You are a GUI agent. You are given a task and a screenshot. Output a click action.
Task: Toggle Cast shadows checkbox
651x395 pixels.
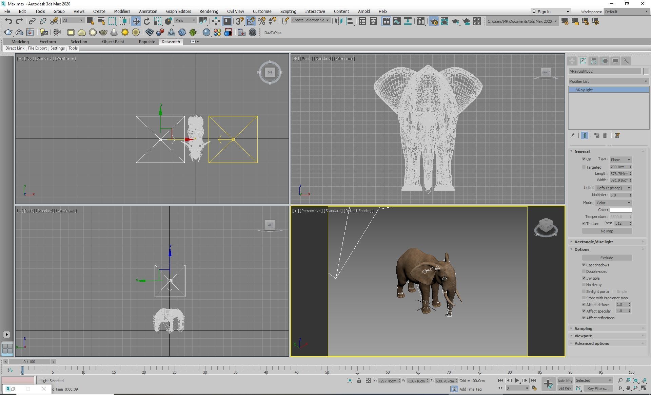[x=584, y=265]
